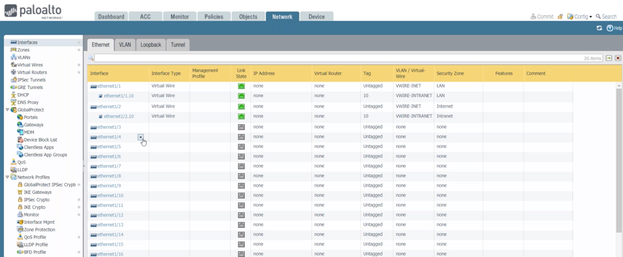Click the gray link state icon for ethernet1/5
Screen dimensions: 623x257
242,147
